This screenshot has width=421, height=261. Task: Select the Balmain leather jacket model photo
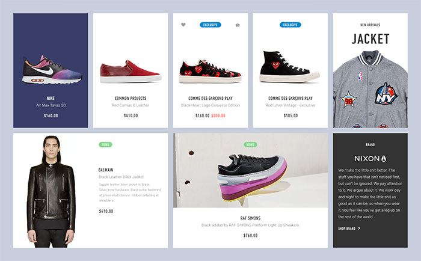click(x=51, y=191)
